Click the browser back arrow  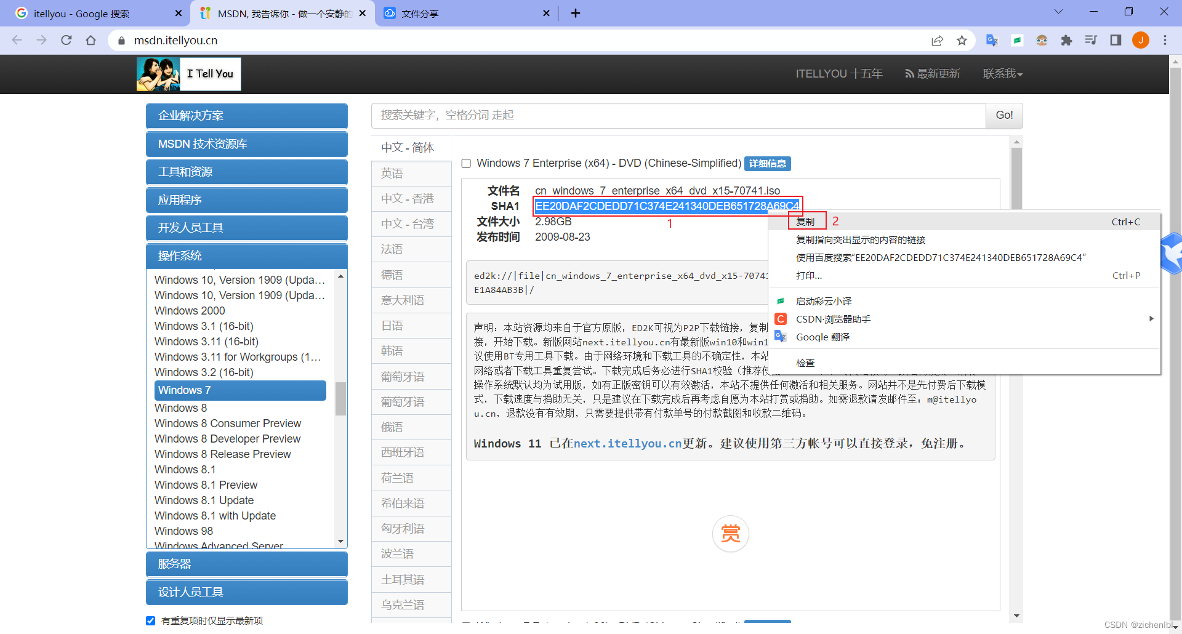tap(17, 40)
